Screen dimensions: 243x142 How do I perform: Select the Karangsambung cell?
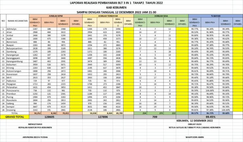tap(17, 61)
